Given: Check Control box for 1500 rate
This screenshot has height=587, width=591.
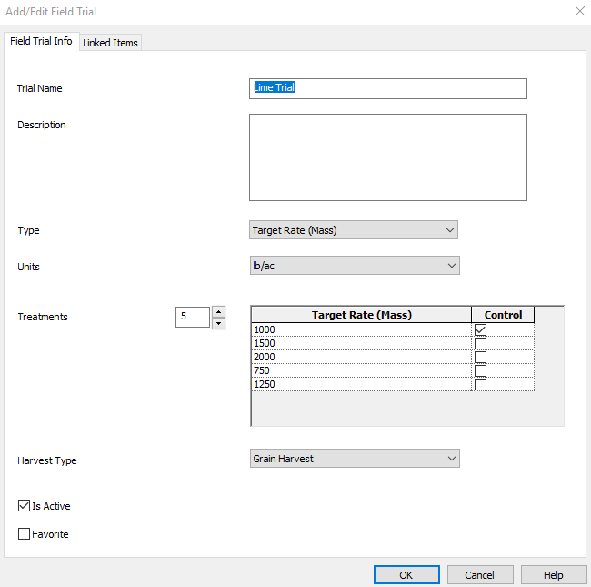Looking at the screenshot, I should pos(480,343).
